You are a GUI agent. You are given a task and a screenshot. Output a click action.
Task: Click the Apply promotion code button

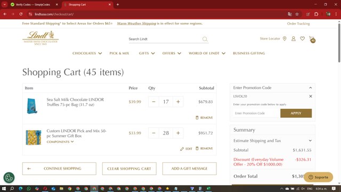coord(296,113)
